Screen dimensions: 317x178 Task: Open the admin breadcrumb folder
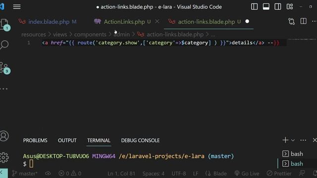pyautogui.click(x=121, y=35)
